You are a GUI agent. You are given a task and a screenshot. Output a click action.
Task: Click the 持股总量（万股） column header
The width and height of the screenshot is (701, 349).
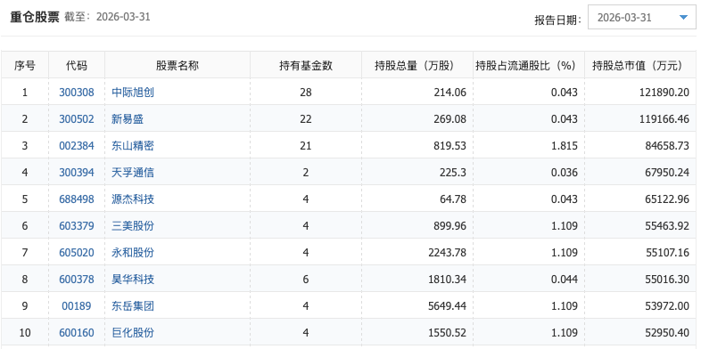[417, 66]
